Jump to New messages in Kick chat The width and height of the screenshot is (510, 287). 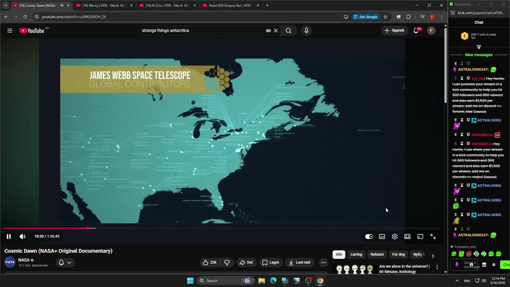pos(479,55)
